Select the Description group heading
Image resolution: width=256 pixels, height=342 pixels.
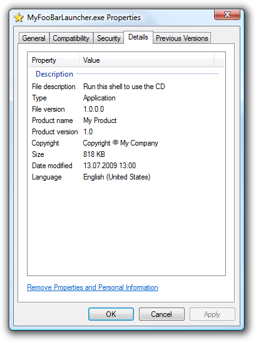[x=54, y=74]
